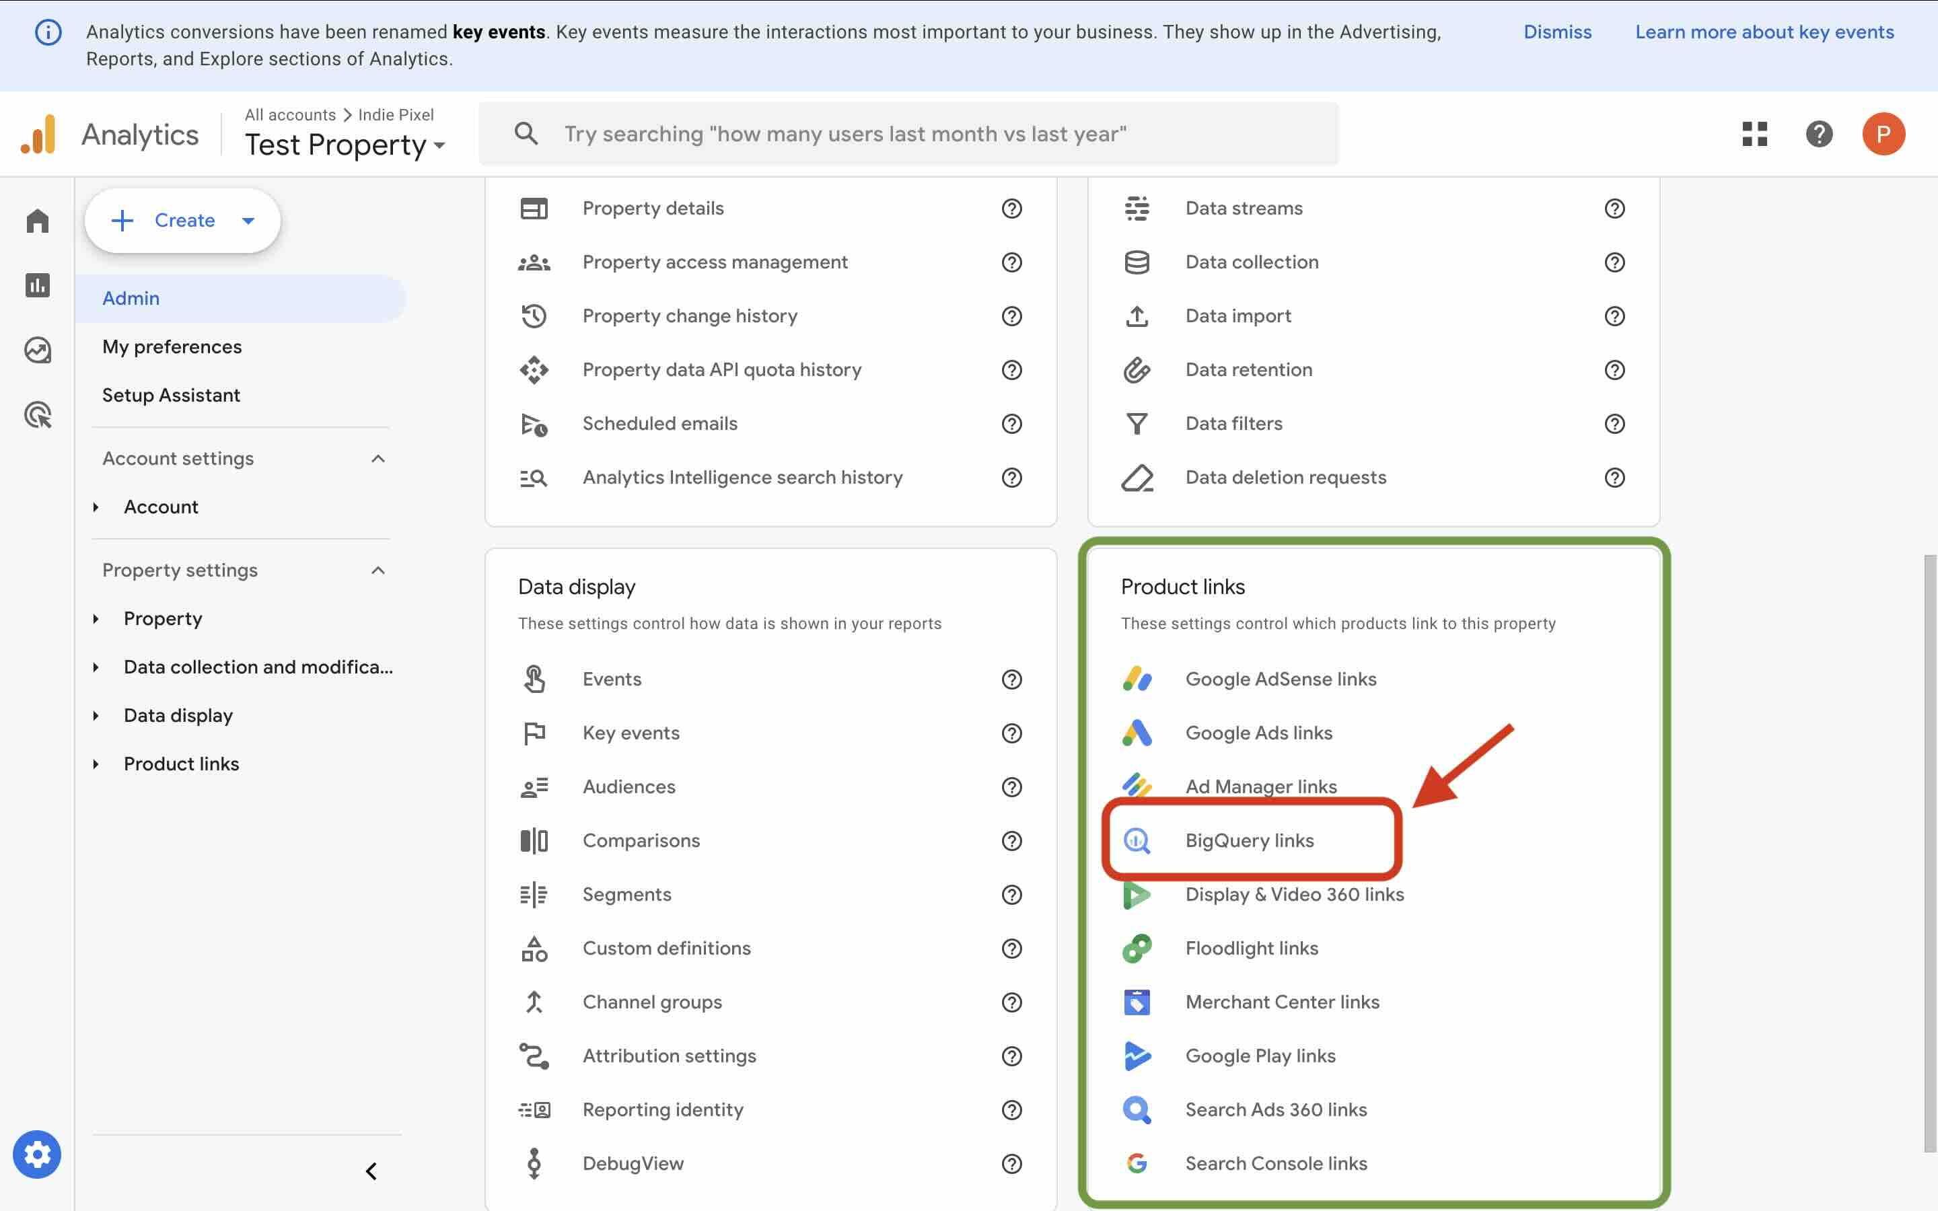The height and width of the screenshot is (1211, 1938).
Task: Click the profile avatar P
Action: point(1883,134)
